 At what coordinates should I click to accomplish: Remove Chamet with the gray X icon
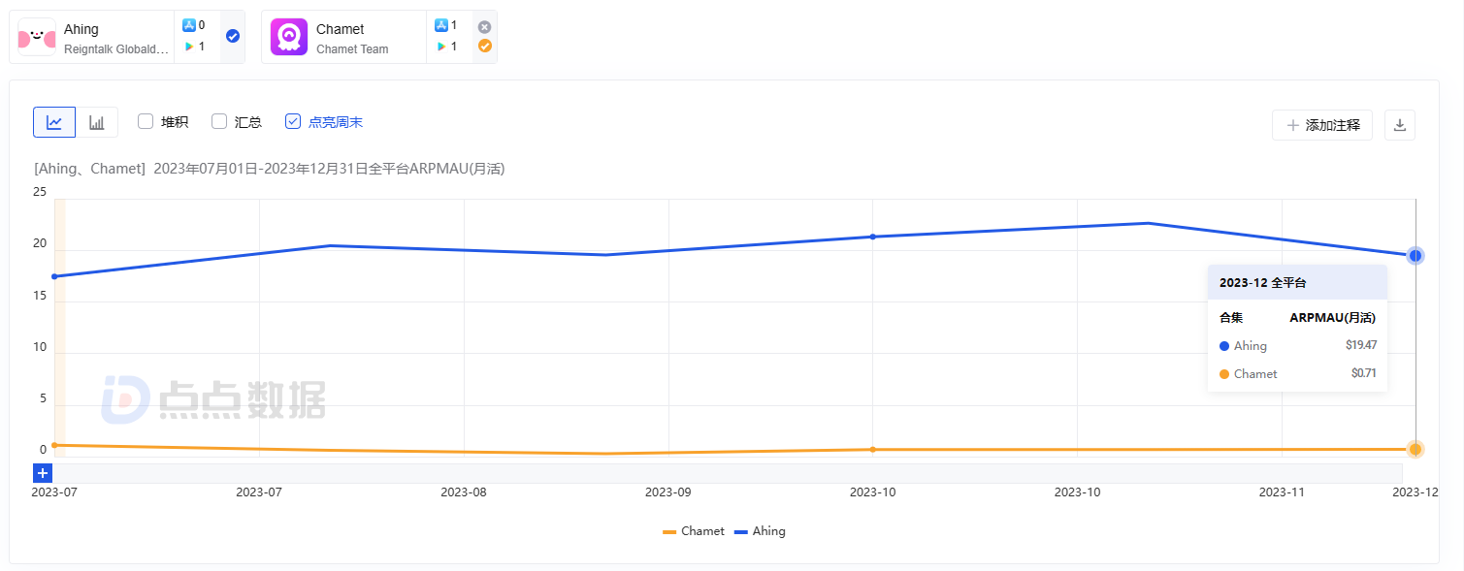coord(485,27)
